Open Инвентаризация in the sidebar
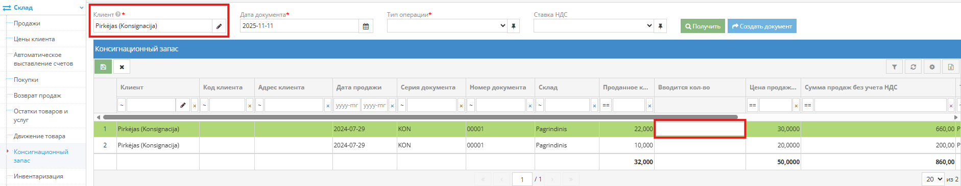The width and height of the screenshot is (961, 186). [x=38, y=176]
